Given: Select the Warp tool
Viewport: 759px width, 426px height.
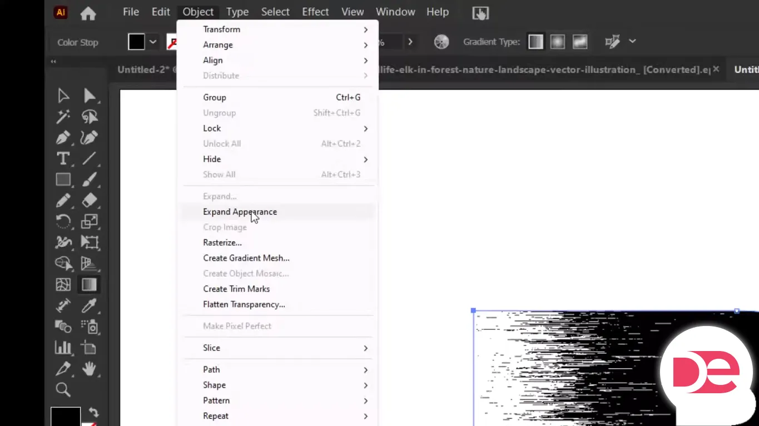Looking at the screenshot, I should (63, 243).
